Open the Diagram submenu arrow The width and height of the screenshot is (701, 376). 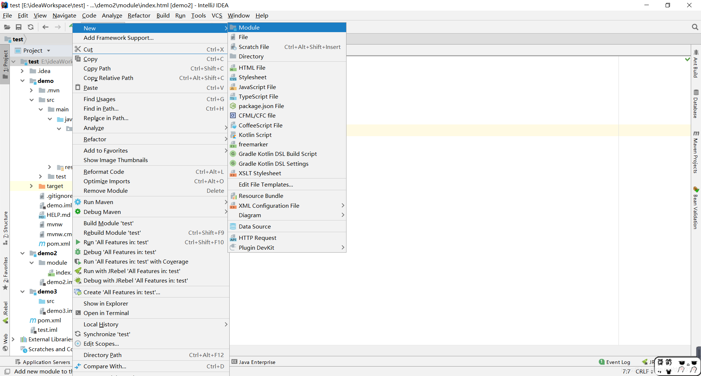pyautogui.click(x=342, y=215)
